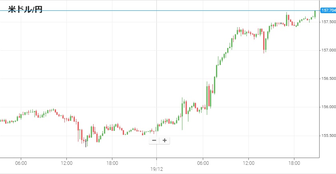Click the 157.000 price axis label
This screenshot has height=174, width=336.
(x=328, y=50)
